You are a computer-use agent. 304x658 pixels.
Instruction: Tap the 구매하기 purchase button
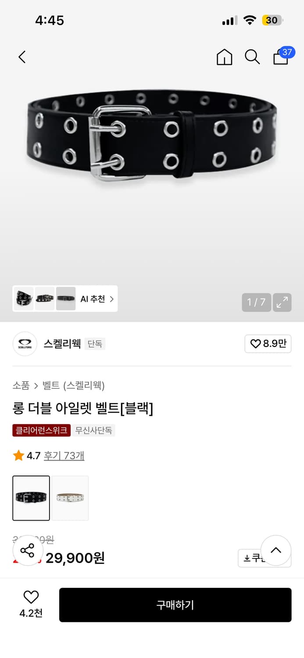click(x=175, y=605)
